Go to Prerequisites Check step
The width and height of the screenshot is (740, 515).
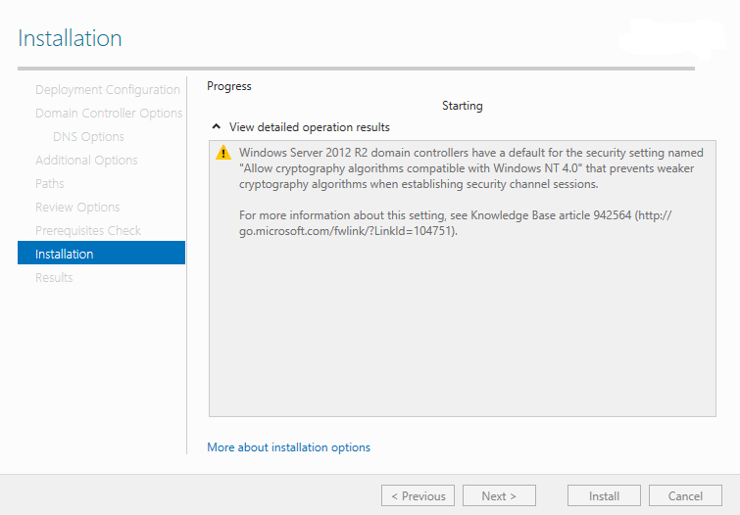pyautogui.click(x=88, y=231)
